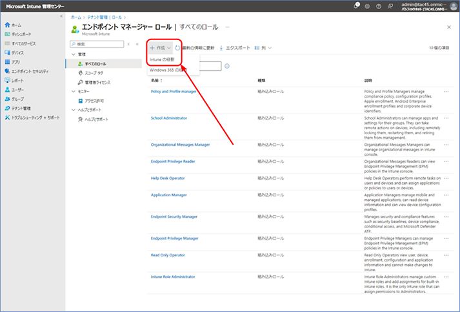The height and width of the screenshot is (312, 460).
Task: Close the roles blade with the X
Action: [449, 27]
